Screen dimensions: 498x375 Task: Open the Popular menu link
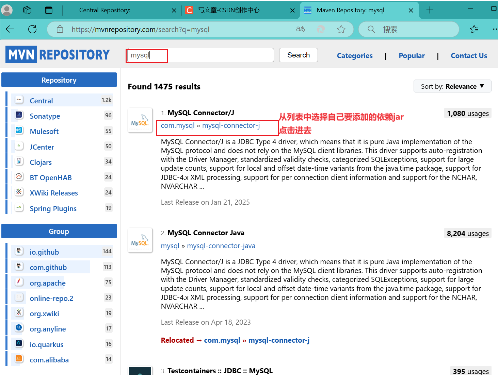point(412,55)
